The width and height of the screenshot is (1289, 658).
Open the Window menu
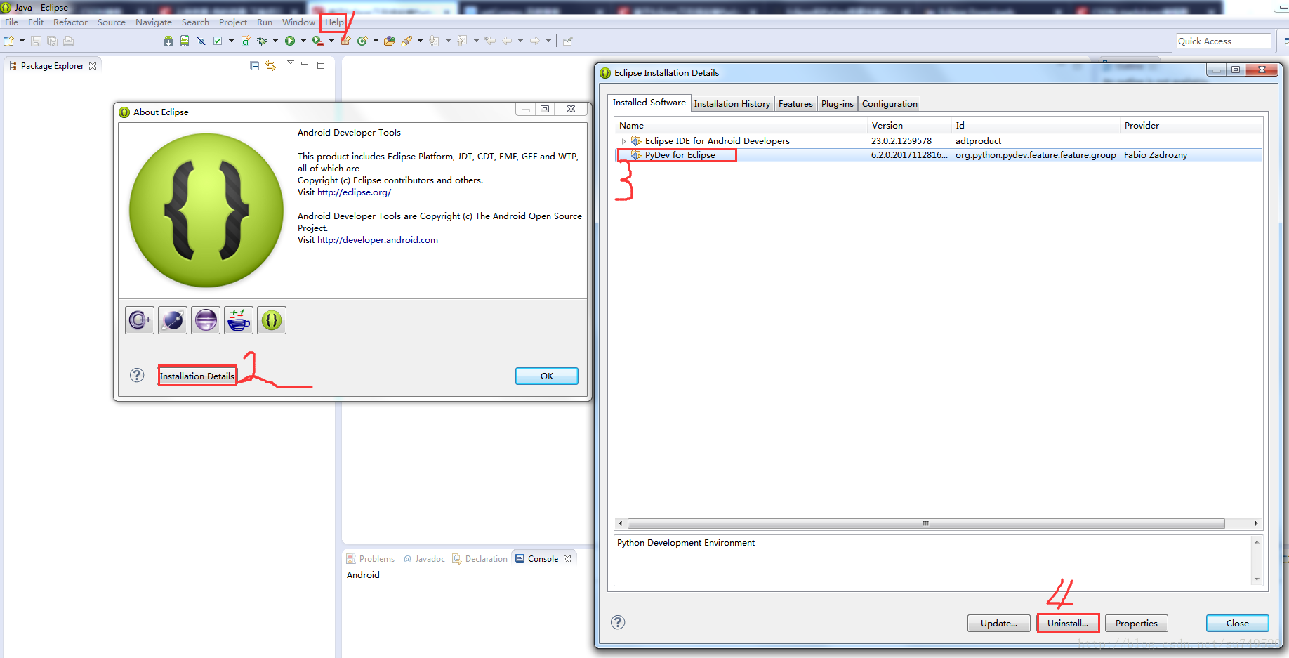299,22
